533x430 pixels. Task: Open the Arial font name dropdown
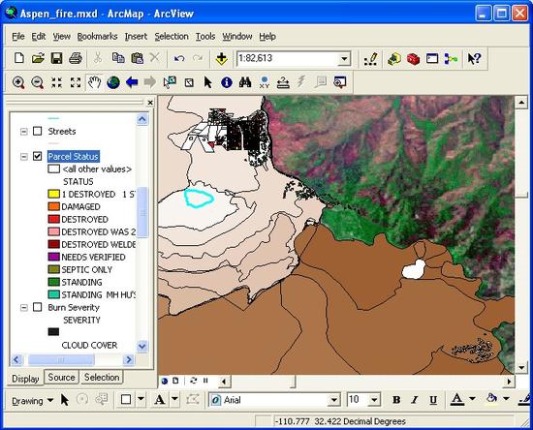pos(334,400)
